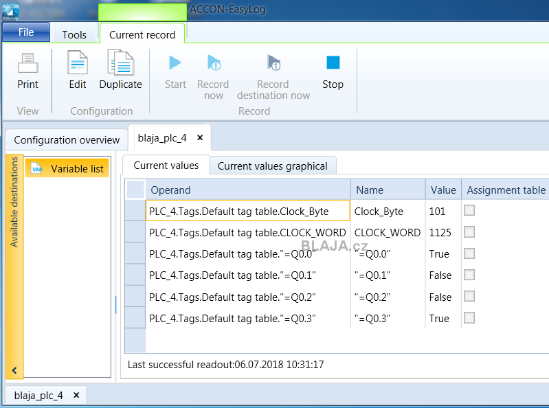This screenshot has width=549, height=408.
Task: Switch to the Tools ribbon tab
Action: coord(74,34)
